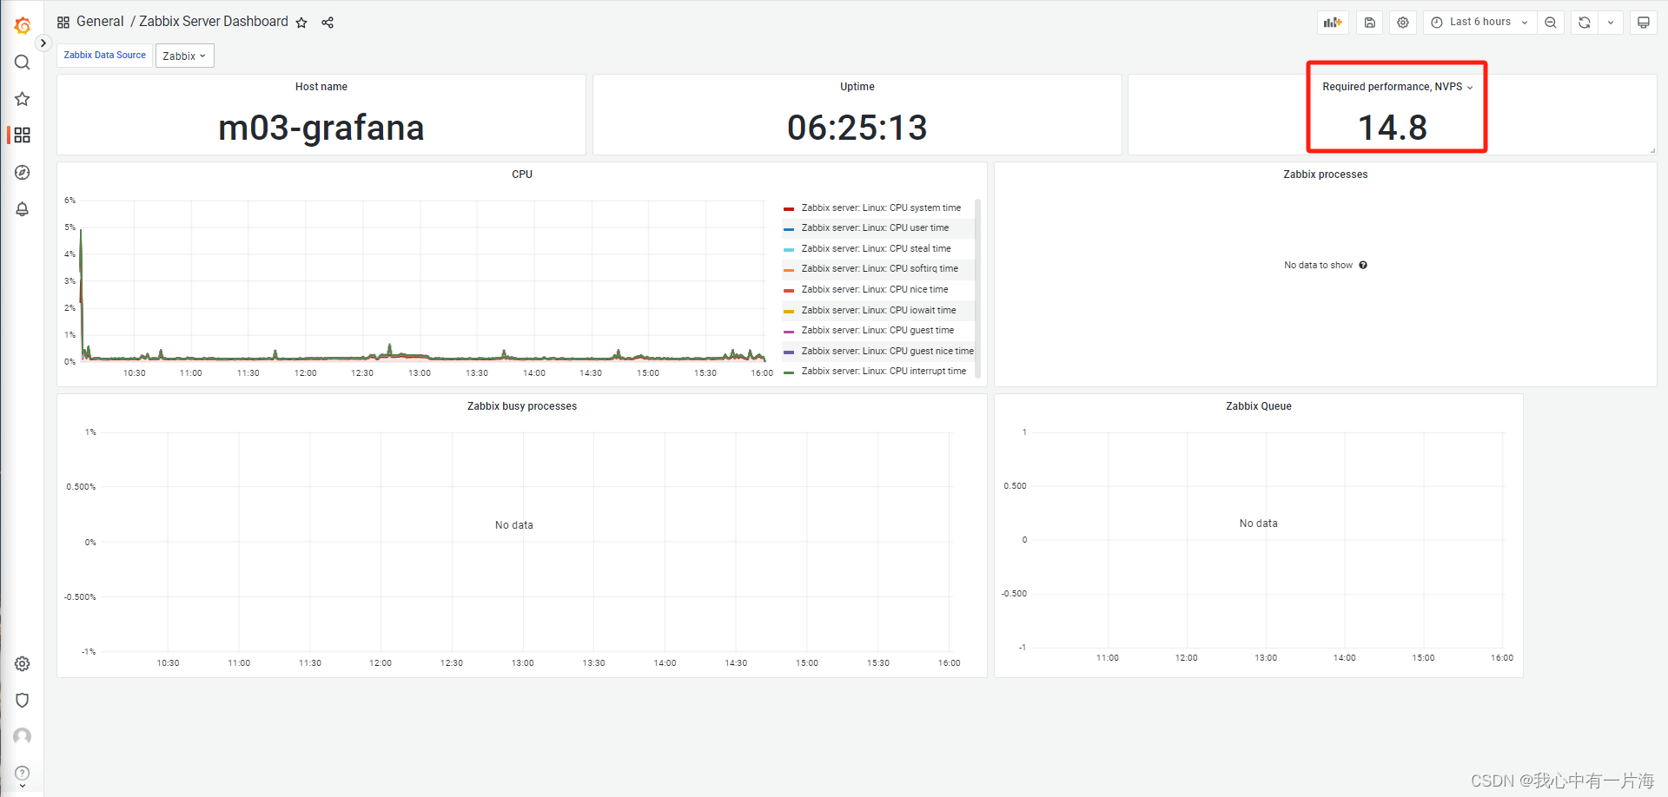The width and height of the screenshot is (1668, 797).
Task: Share the dashboard via the share icon
Action: [328, 23]
